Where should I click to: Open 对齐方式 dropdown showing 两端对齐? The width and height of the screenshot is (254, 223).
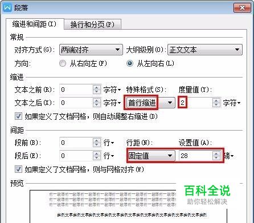coord(91,50)
